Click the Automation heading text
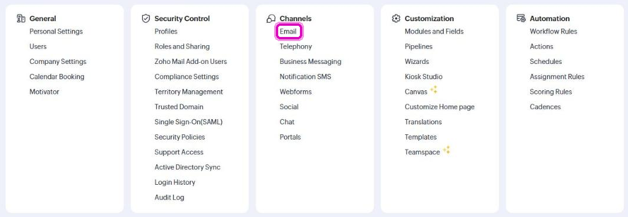 pos(549,18)
